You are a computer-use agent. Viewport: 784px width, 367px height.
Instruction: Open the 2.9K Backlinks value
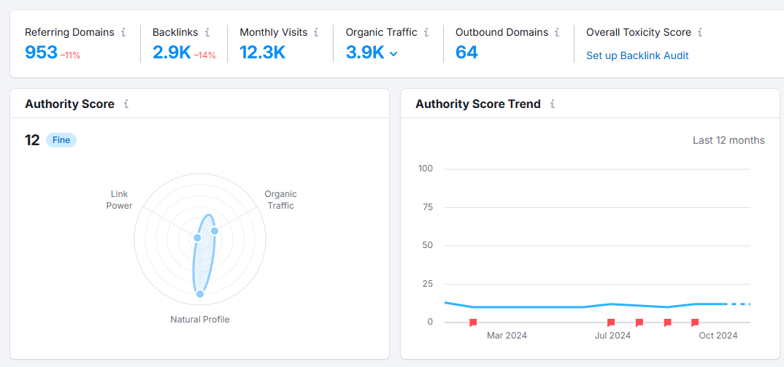[x=172, y=52]
